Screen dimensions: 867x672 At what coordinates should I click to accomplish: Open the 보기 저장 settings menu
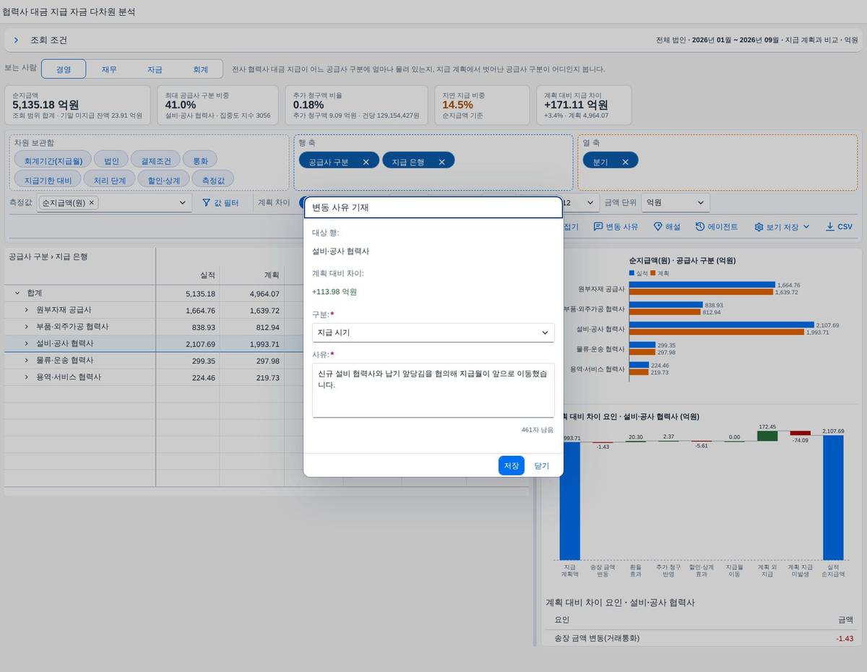click(x=782, y=227)
